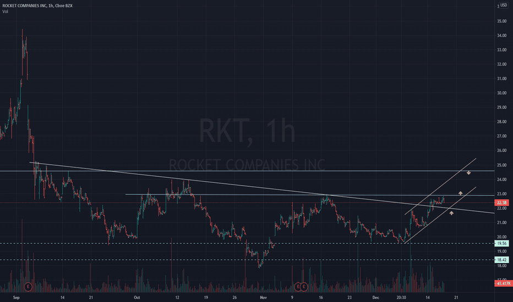The width and height of the screenshot is (513, 302).
Task: Click the Nov label on time axis
Action: click(x=263, y=298)
